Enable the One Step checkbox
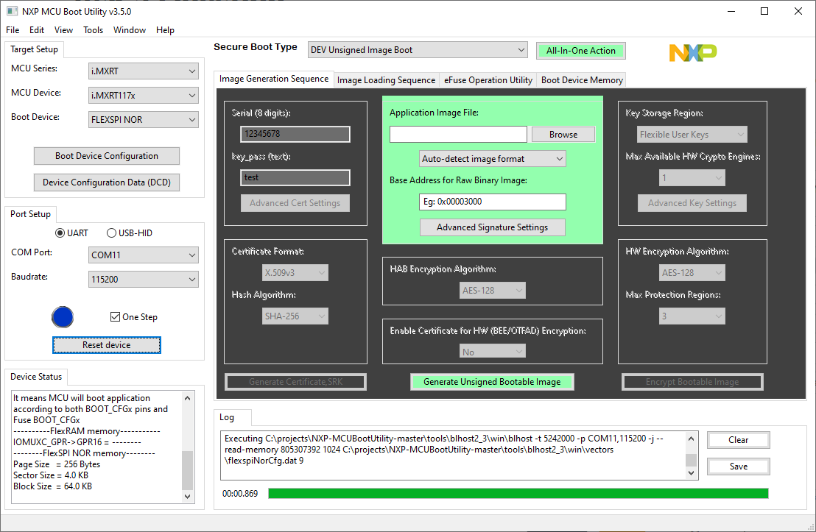This screenshot has width=816, height=532. 115,316
